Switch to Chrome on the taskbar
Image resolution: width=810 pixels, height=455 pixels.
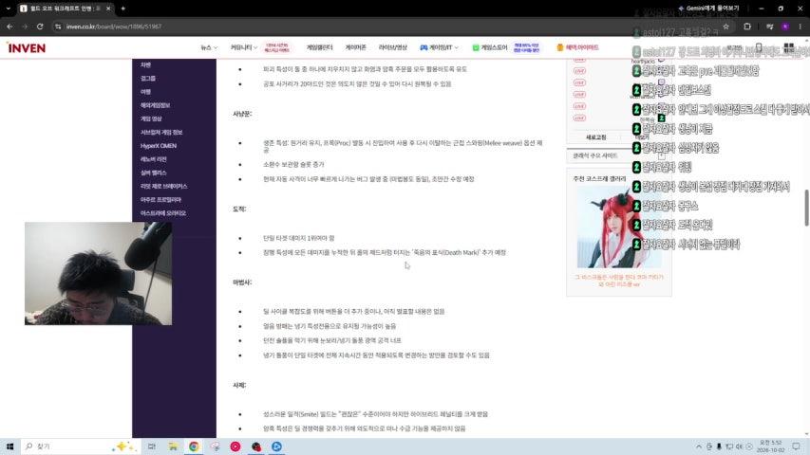pos(194,446)
